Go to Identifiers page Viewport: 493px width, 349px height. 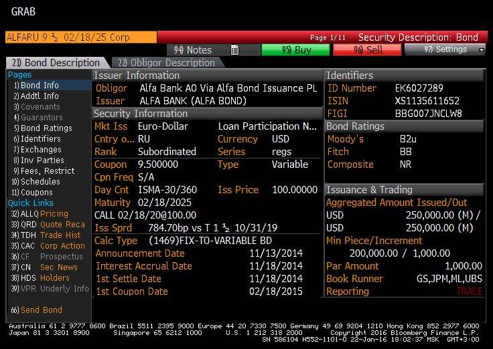pyautogui.click(x=37, y=138)
